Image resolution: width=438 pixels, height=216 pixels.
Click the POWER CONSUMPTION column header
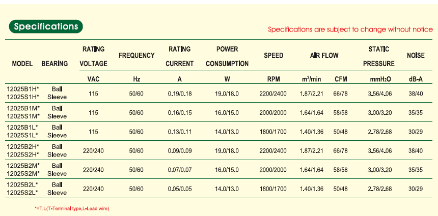pyautogui.click(x=227, y=56)
